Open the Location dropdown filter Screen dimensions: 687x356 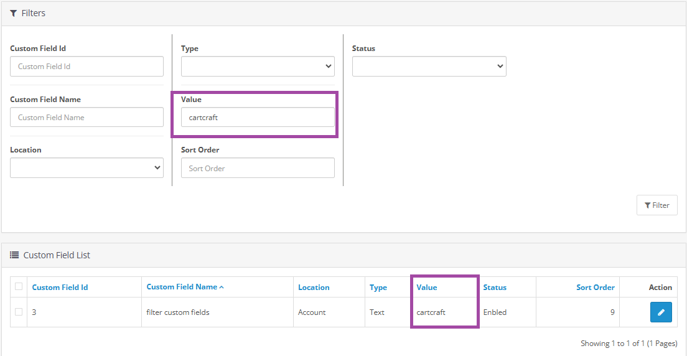tap(86, 167)
